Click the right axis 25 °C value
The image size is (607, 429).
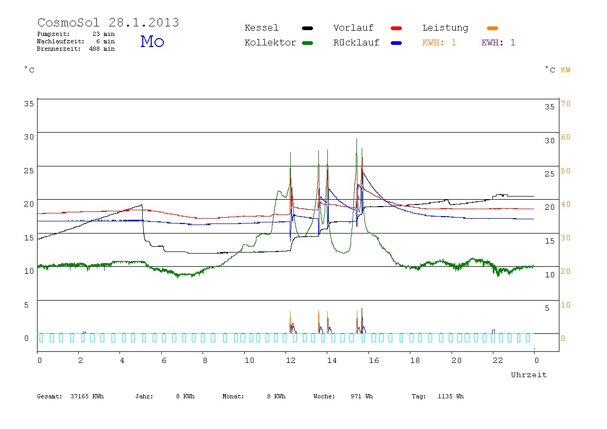pos(550,174)
